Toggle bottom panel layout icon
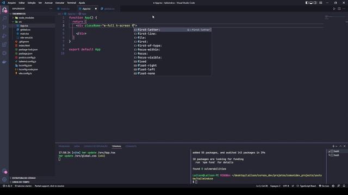 click(x=311, y=3)
